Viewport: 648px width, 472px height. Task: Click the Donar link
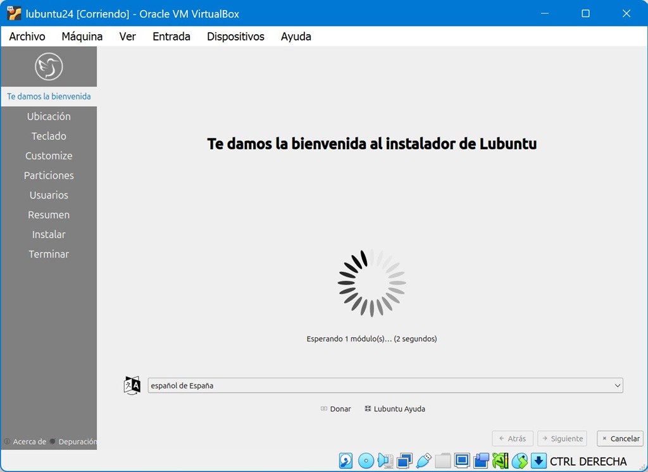pos(336,409)
